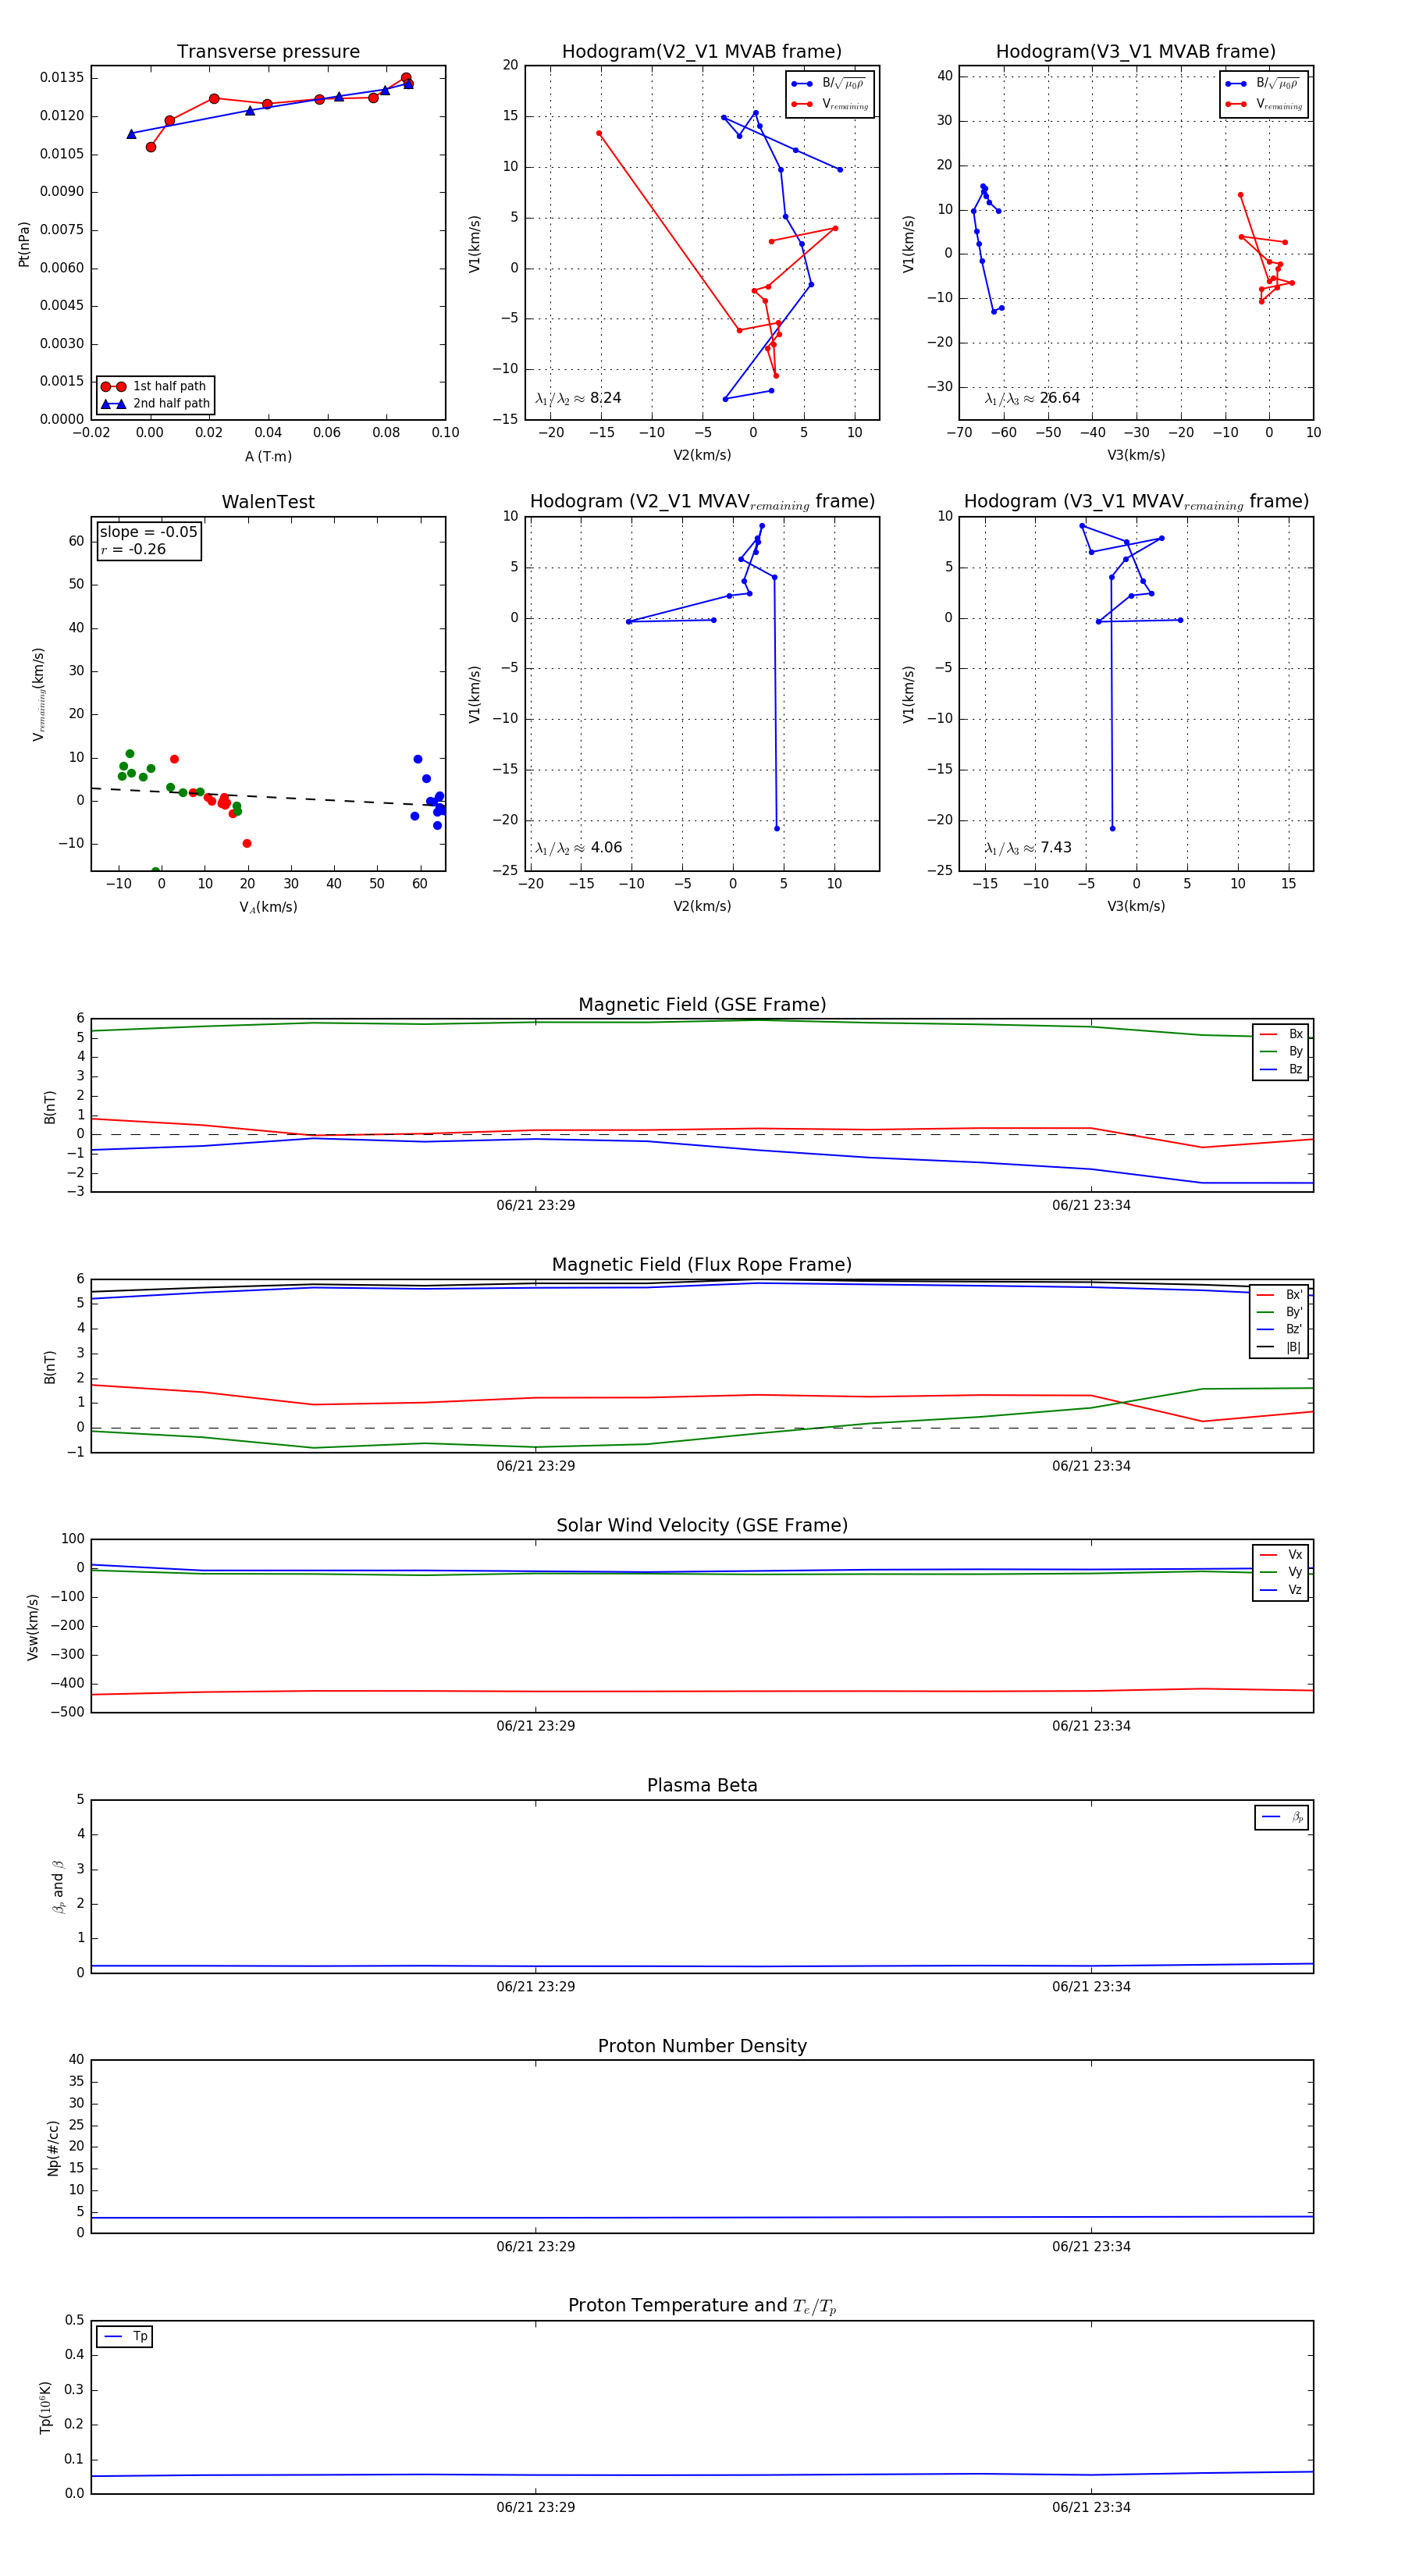
Task: Click 'V remaining' legend entry in V3_V1 MVAB hodogram
Action: pyautogui.click(x=1263, y=104)
